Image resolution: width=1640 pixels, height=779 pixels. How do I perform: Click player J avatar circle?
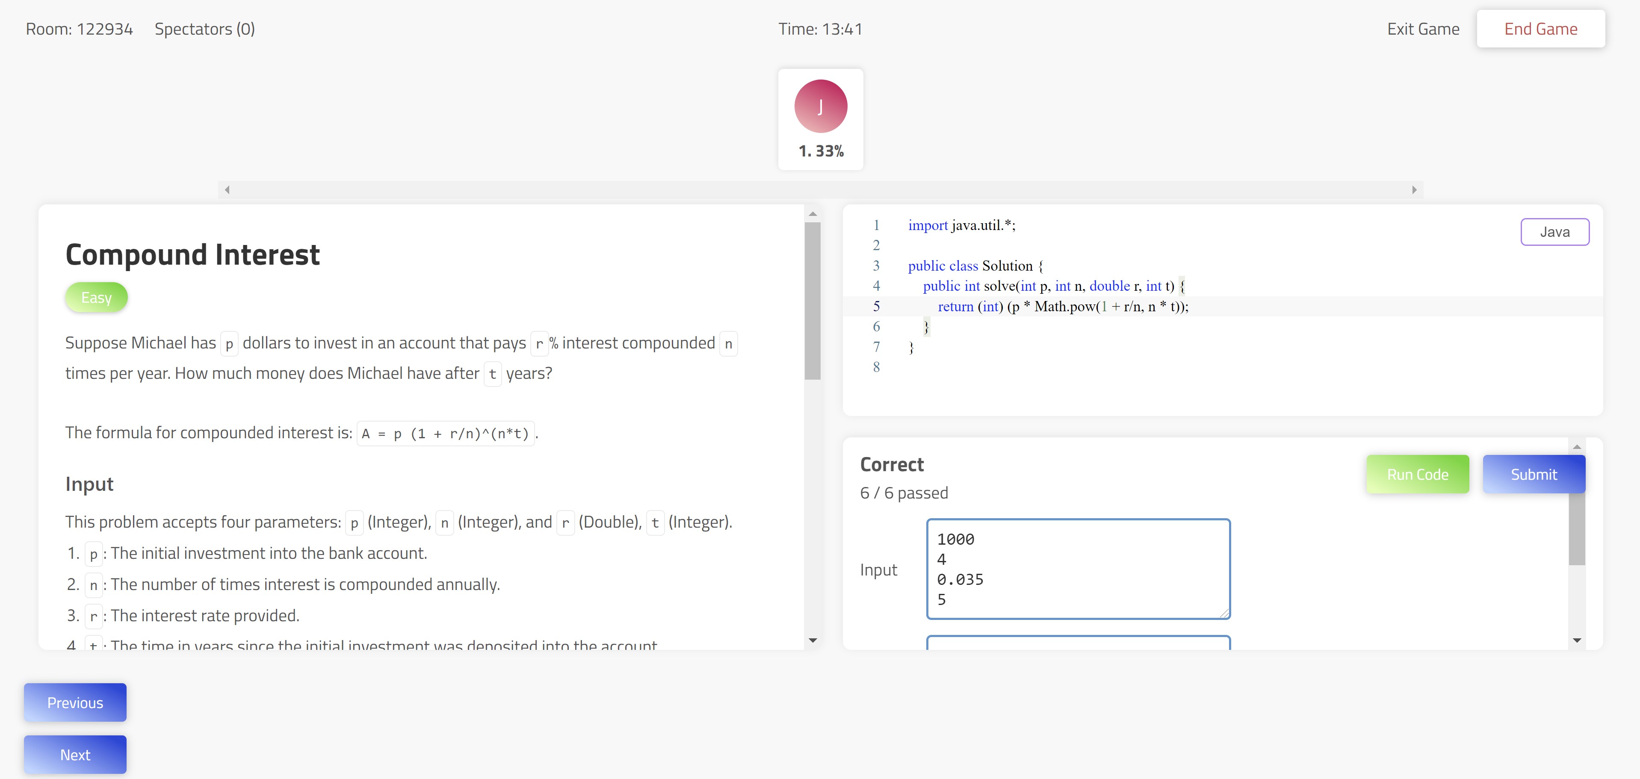820,106
